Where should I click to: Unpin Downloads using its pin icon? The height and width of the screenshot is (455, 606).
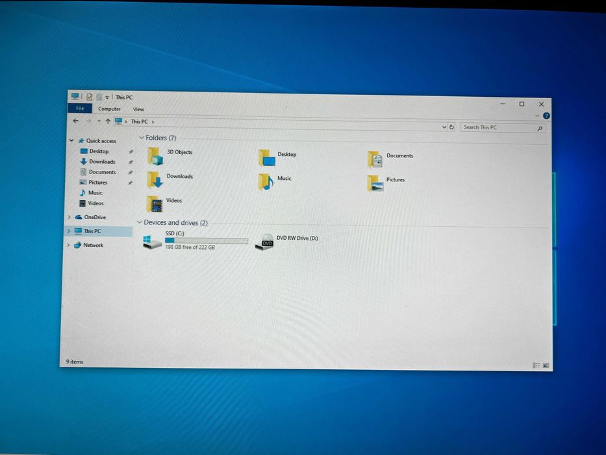[x=131, y=162]
